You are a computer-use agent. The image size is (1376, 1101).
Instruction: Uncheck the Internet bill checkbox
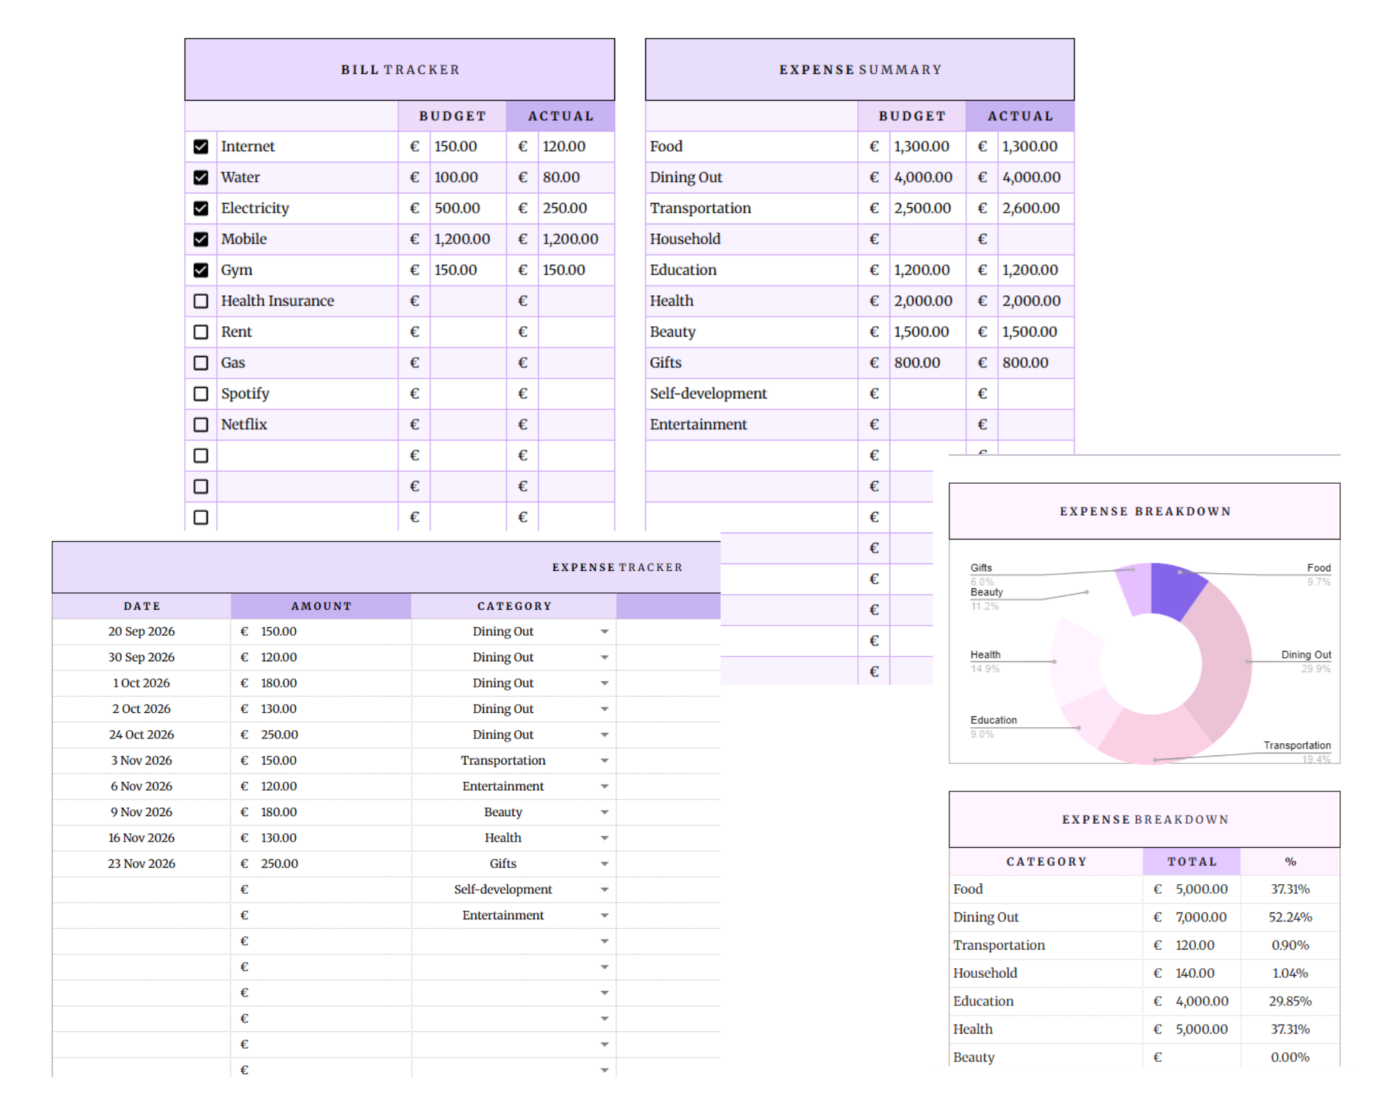click(201, 147)
